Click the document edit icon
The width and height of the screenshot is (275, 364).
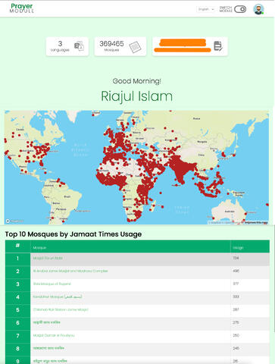pyautogui.click(x=218, y=46)
